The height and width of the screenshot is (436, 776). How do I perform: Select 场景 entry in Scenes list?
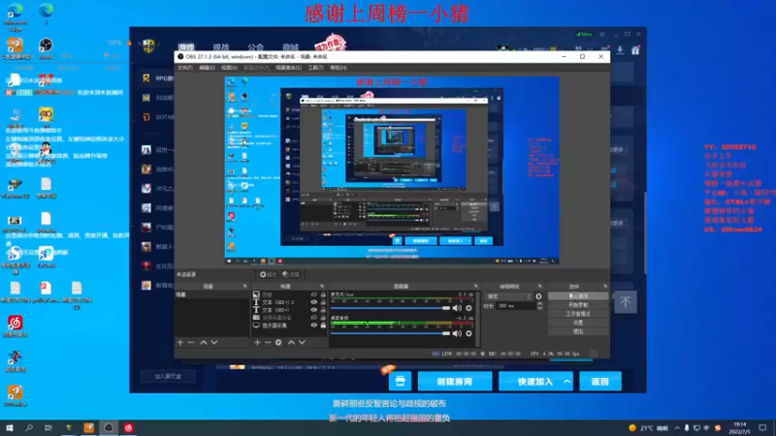pyautogui.click(x=211, y=295)
